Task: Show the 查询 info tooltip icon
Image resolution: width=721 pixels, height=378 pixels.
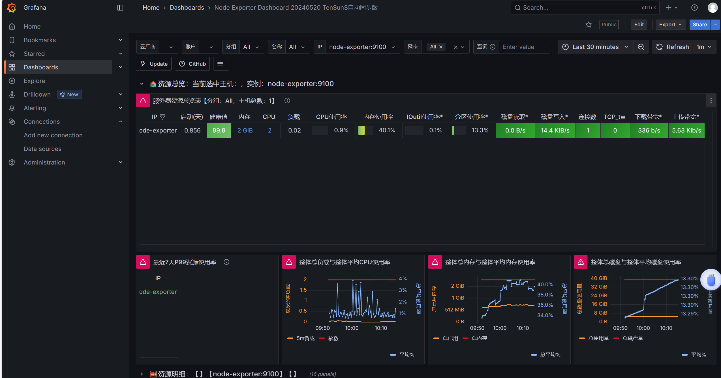Action: pyautogui.click(x=493, y=47)
